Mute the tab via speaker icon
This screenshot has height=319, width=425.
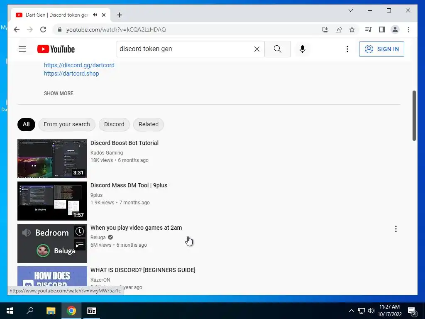click(x=95, y=15)
